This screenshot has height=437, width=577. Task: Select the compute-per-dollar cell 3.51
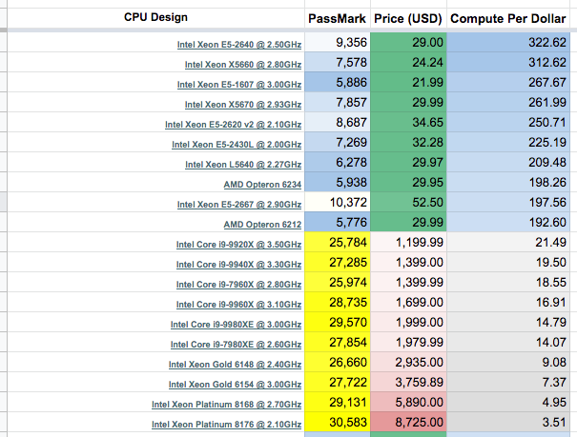click(508, 423)
